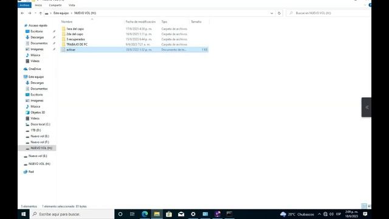The image size is (389, 219).
Task: Launch Microsoft Edge from taskbar
Action: (x=145, y=214)
